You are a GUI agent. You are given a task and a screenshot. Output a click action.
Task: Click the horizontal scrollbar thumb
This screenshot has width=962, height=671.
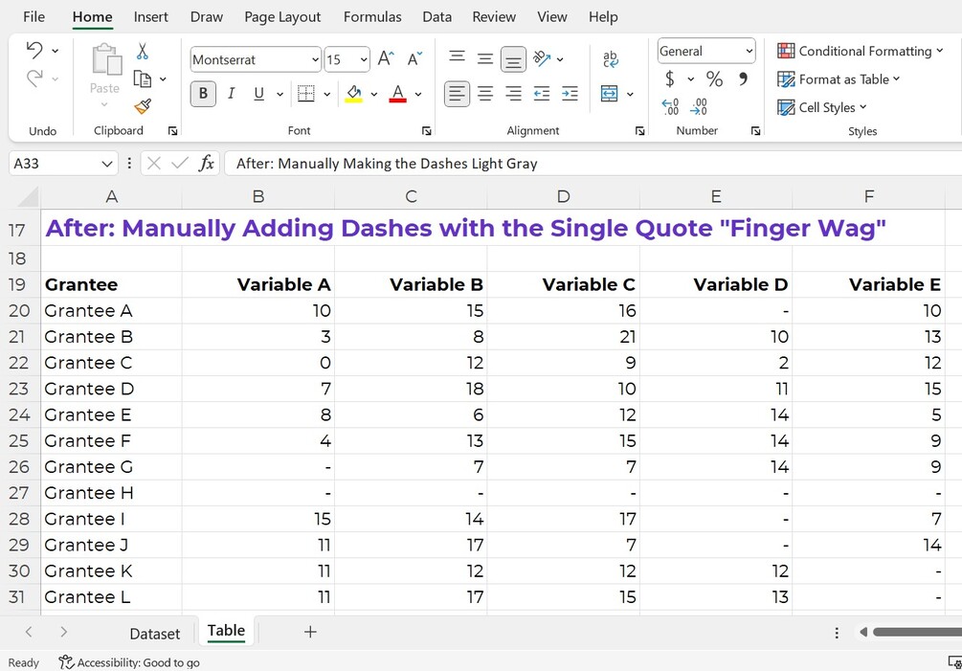pos(917,632)
